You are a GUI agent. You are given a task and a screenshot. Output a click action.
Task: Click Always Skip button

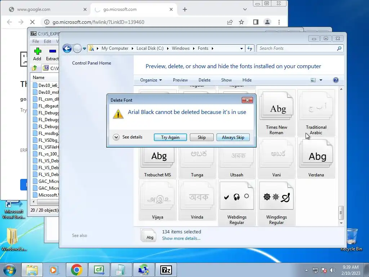coord(233,137)
